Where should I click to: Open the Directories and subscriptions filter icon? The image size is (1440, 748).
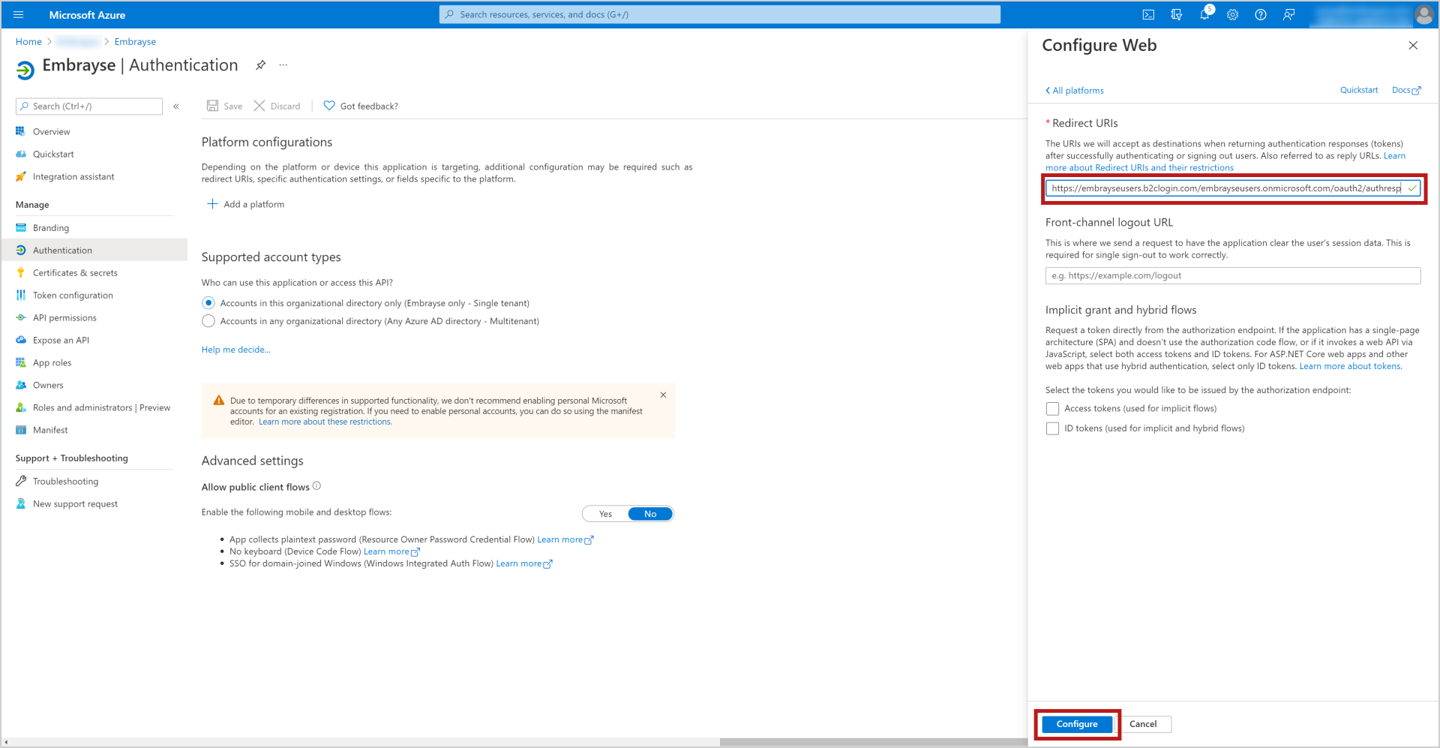point(1176,14)
